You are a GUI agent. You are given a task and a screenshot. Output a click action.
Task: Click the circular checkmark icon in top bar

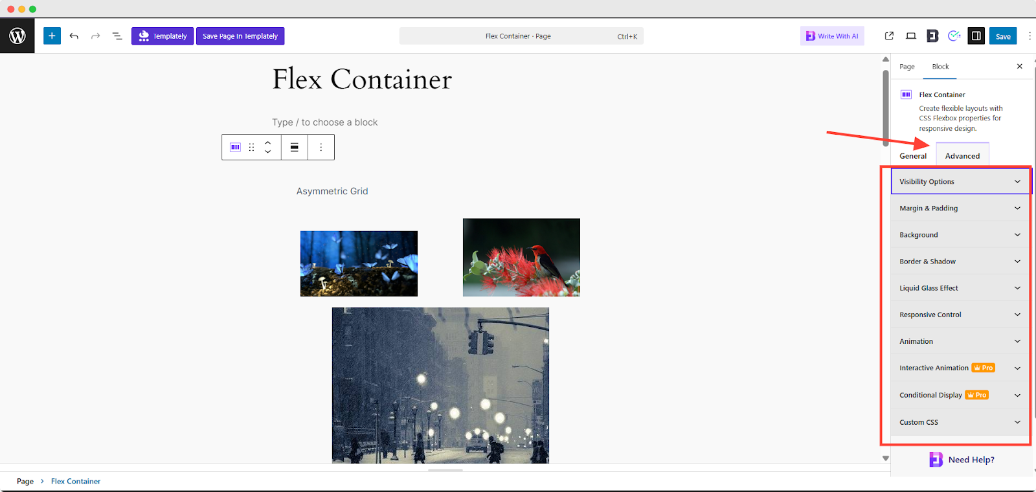954,36
